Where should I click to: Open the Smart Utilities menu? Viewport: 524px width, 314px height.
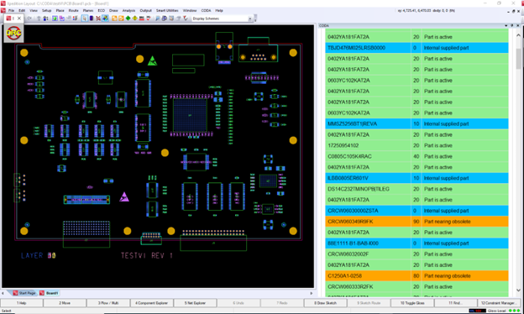point(167,10)
